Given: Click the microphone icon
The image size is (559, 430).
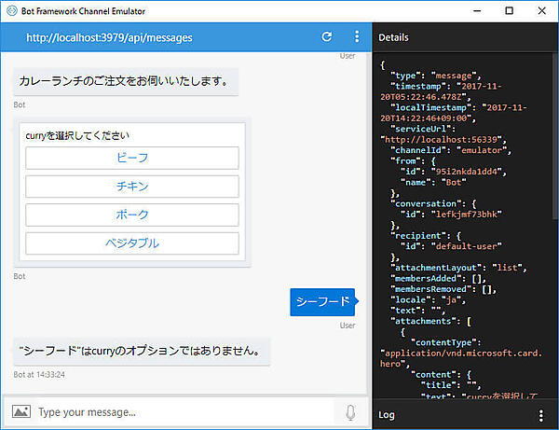Looking at the screenshot, I should (x=350, y=411).
